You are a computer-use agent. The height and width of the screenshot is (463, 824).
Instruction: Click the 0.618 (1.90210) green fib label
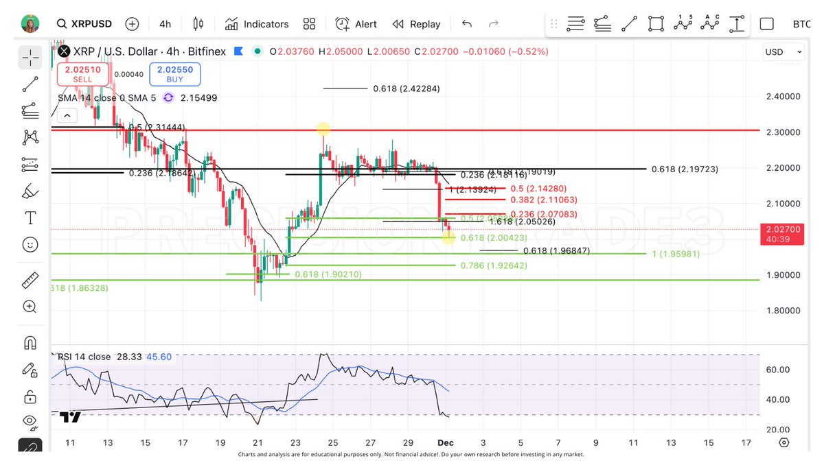(x=328, y=274)
